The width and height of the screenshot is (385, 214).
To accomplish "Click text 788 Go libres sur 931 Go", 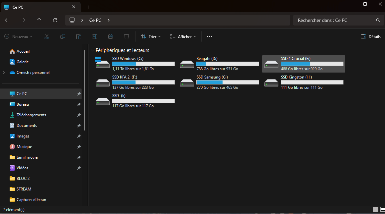I will coord(217,69).
